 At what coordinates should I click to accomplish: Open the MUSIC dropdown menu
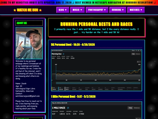click(x=77, y=10)
